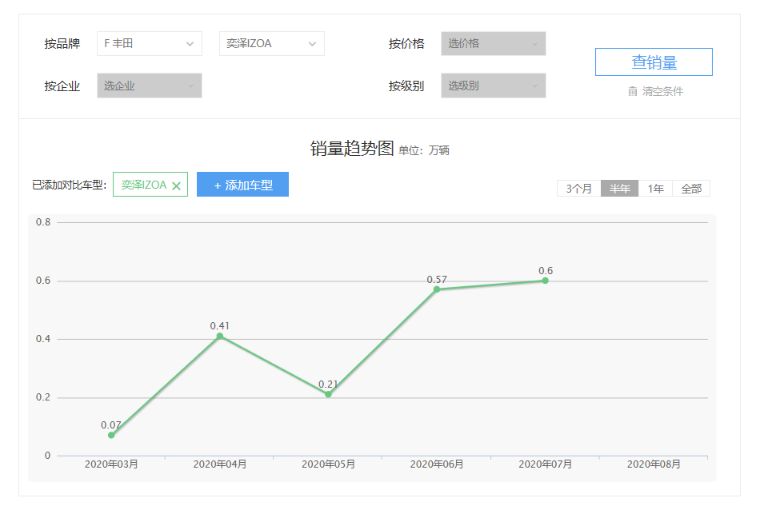Click the 查销量 button

654,62
